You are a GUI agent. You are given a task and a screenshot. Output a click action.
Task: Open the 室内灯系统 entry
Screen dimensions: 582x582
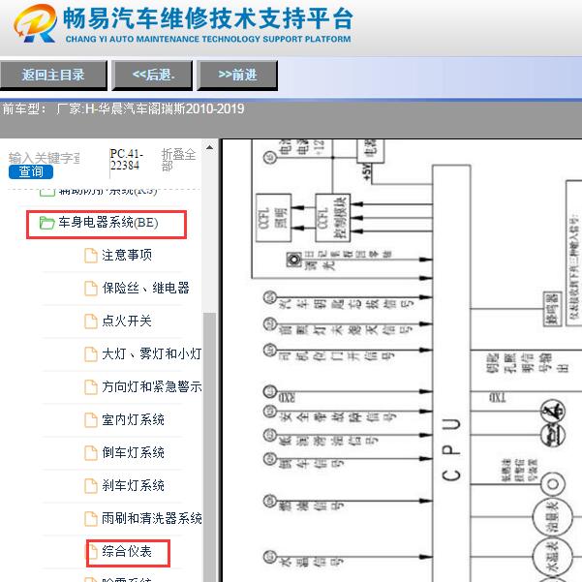tap(133, 420)
